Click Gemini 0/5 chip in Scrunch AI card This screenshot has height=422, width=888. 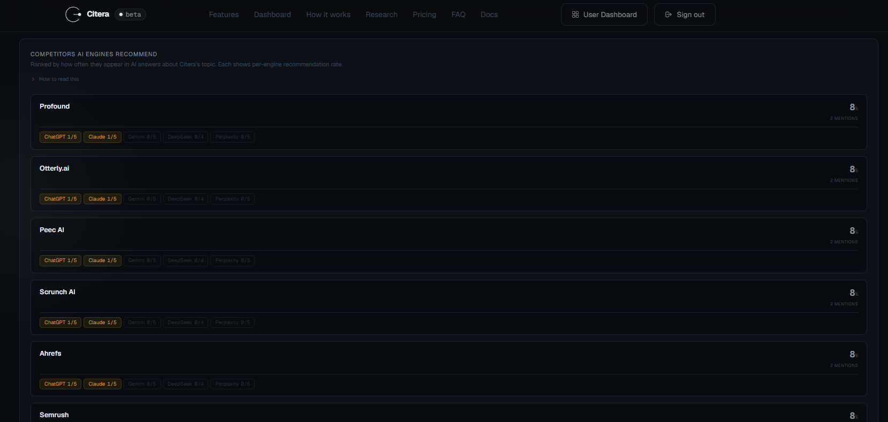pos(142,323)
